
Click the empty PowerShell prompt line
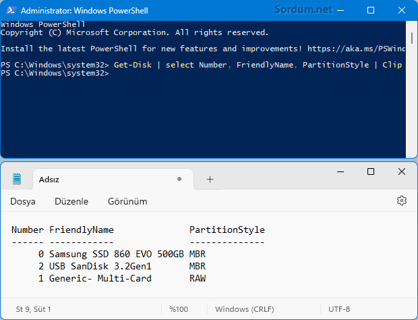coord(55,73)
